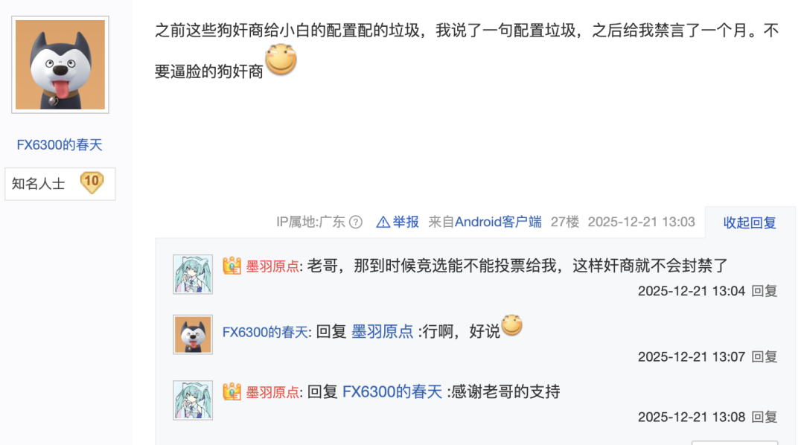This screenshot has width=804, height=445.
Task: Open the Android客户端 link
Action: [498, 222]
